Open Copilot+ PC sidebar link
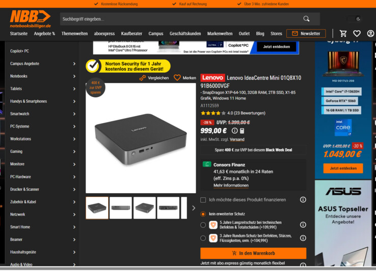 click(x=19, y=51)
